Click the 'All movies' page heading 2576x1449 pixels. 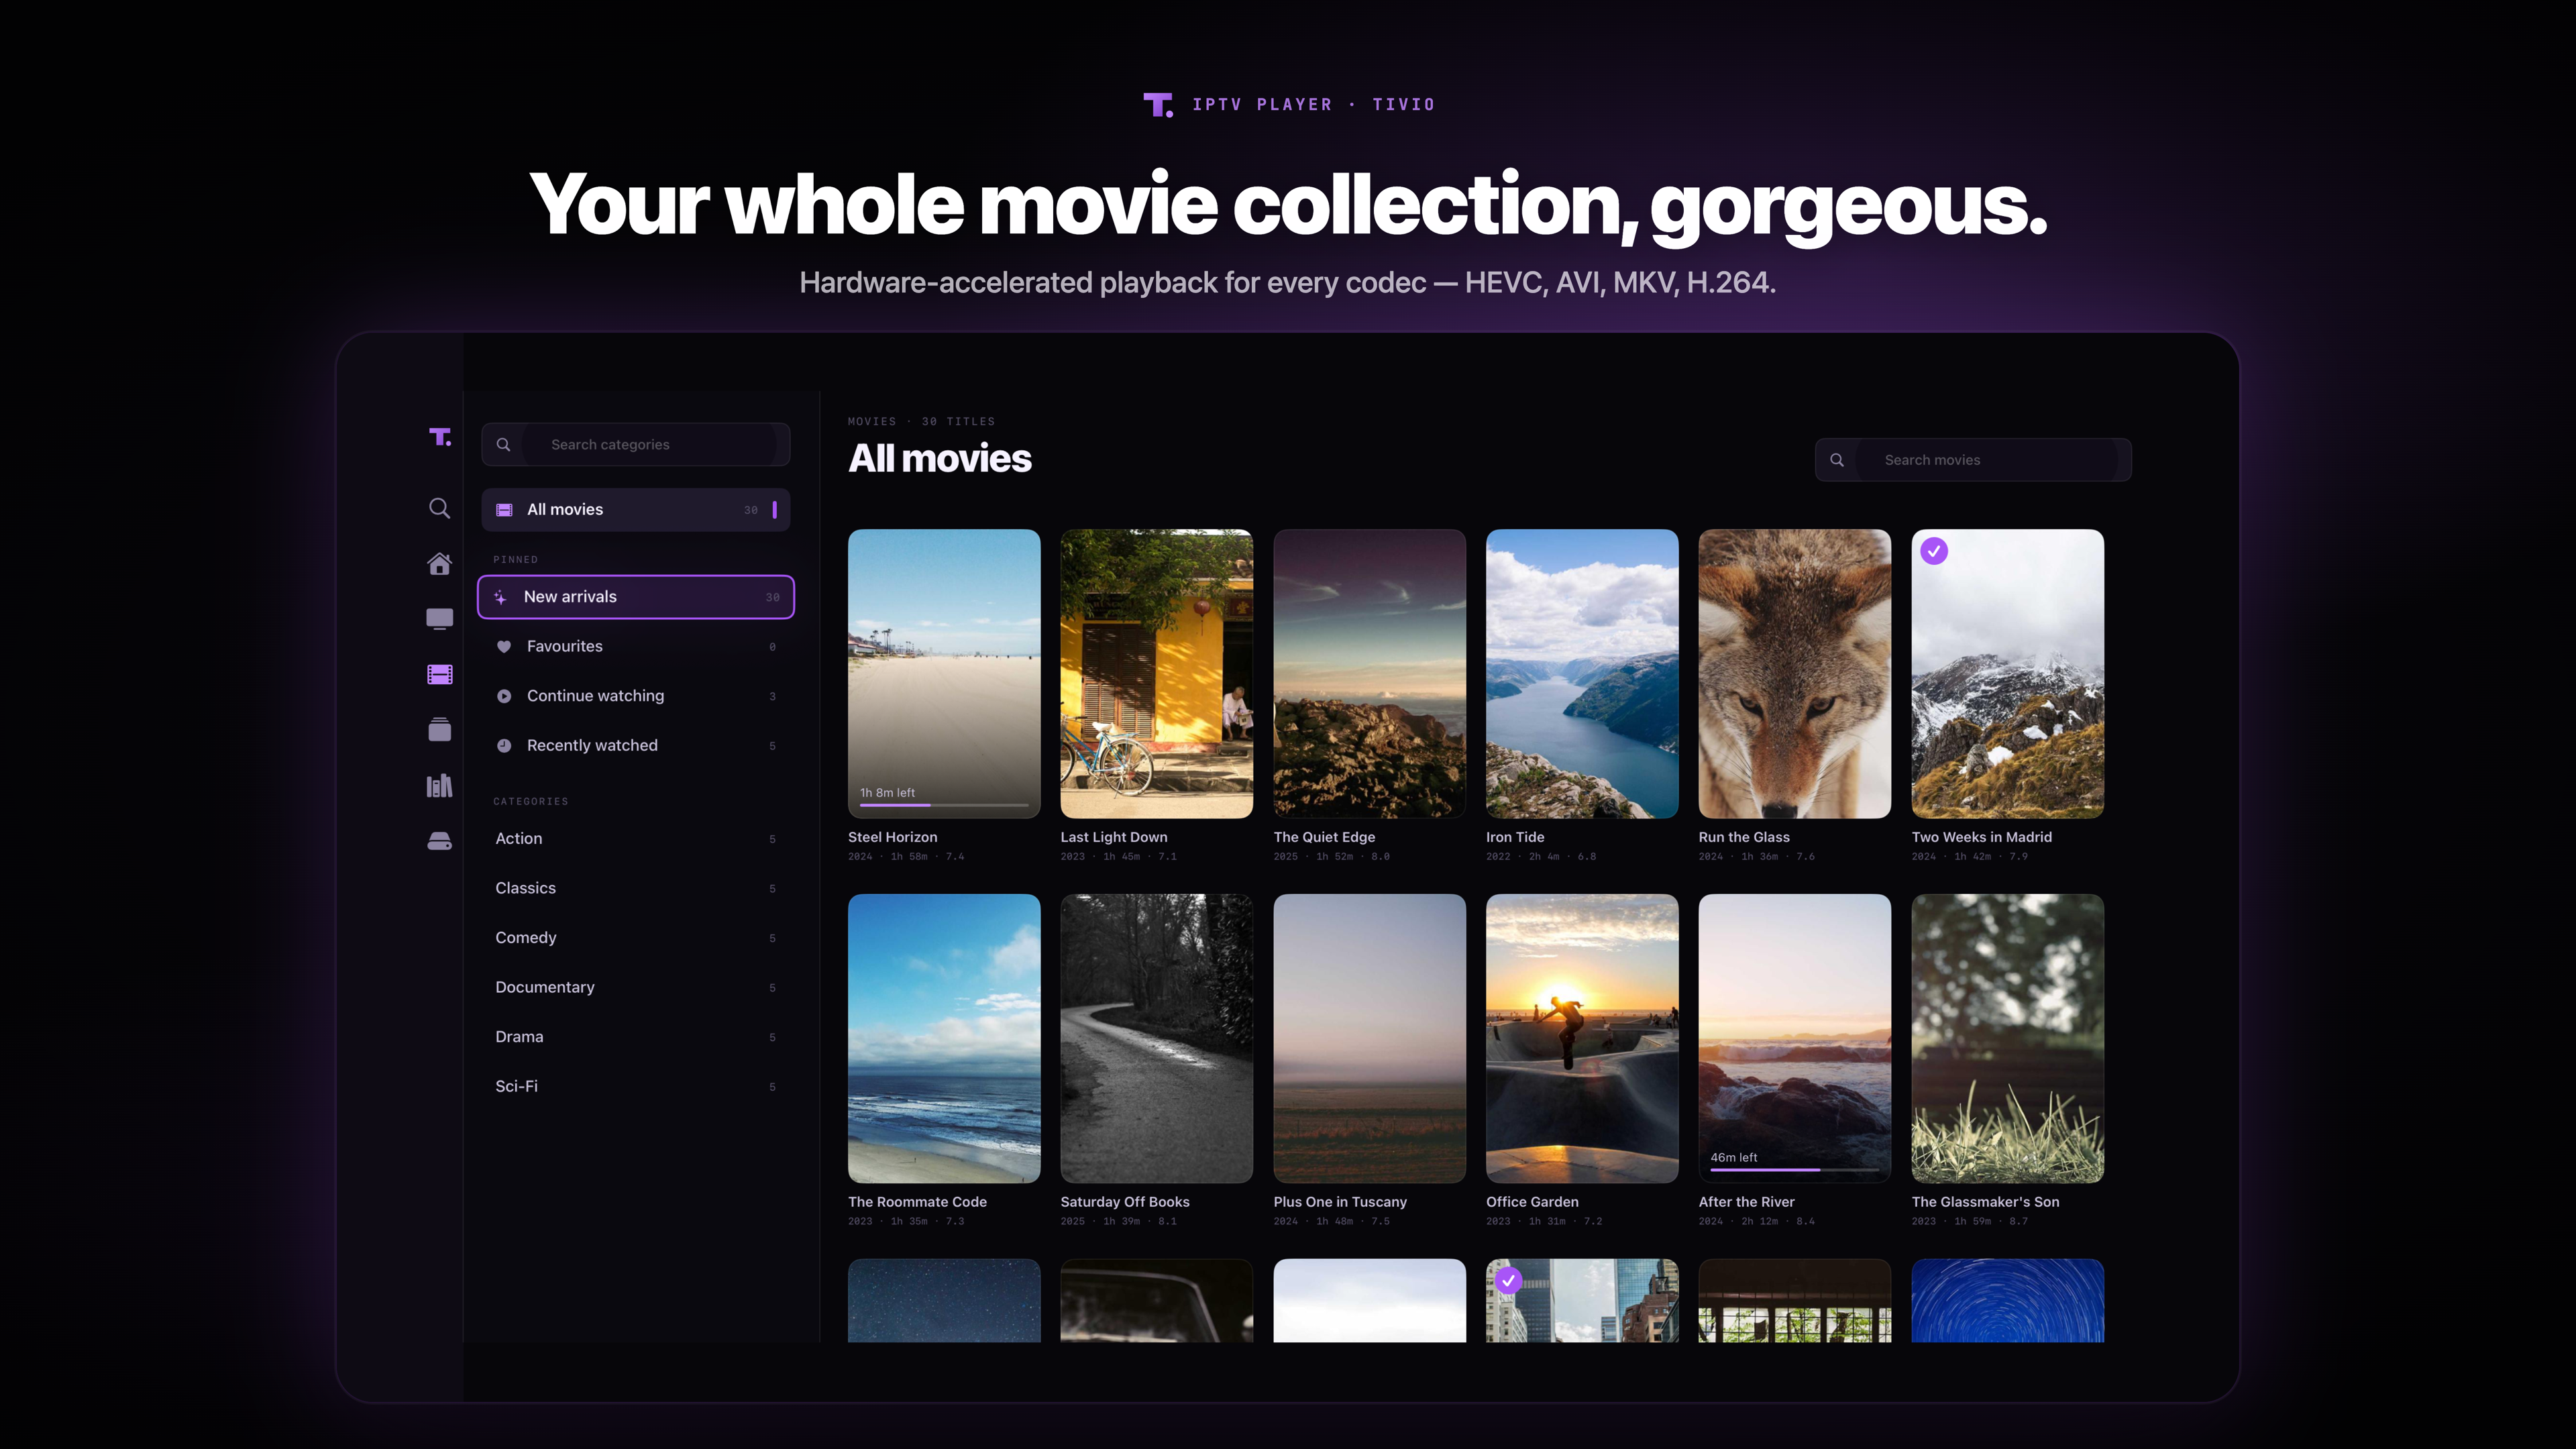coord(939,459)
